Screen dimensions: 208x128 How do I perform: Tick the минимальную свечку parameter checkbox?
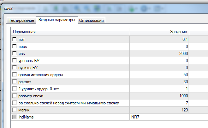[x=14, y=103]
